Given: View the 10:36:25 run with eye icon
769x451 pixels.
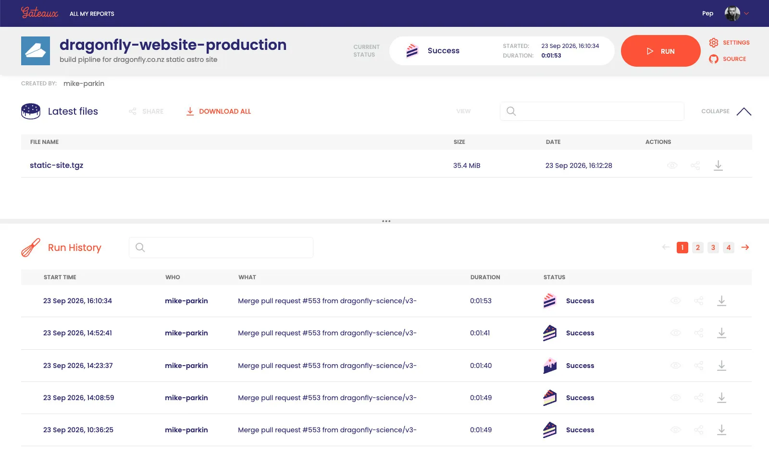Looking at the screenshot, I should point(676,430).
